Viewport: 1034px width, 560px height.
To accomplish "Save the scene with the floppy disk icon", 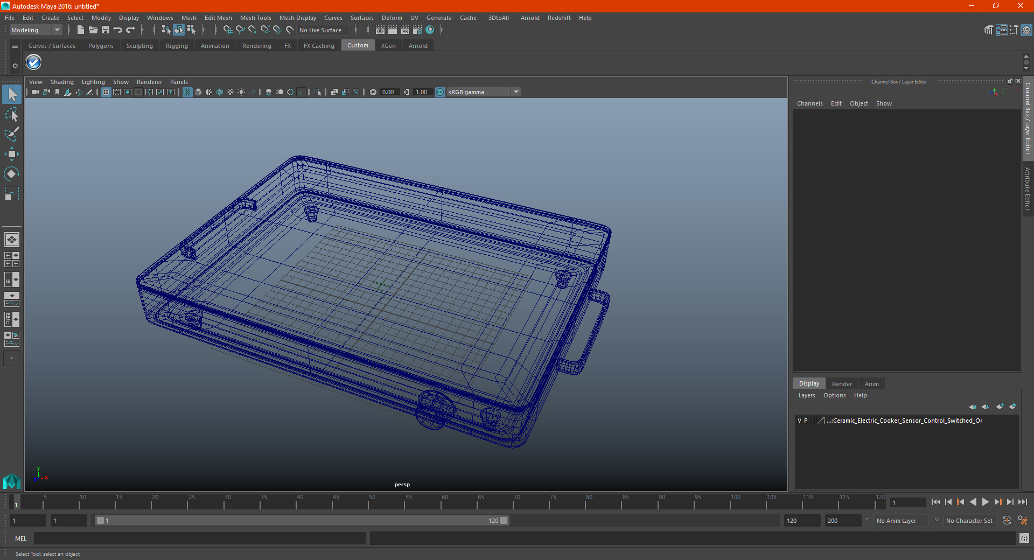I will pos(106,30).
